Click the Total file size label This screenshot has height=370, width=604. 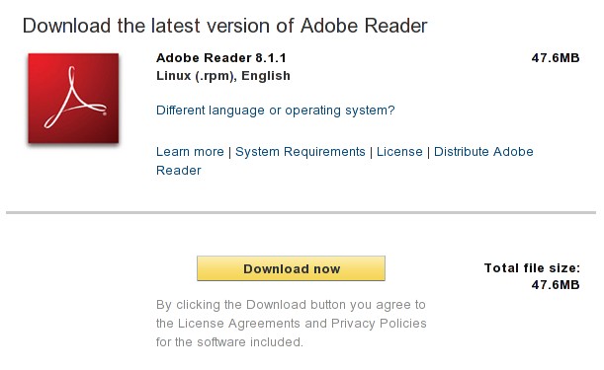[532, 268]
